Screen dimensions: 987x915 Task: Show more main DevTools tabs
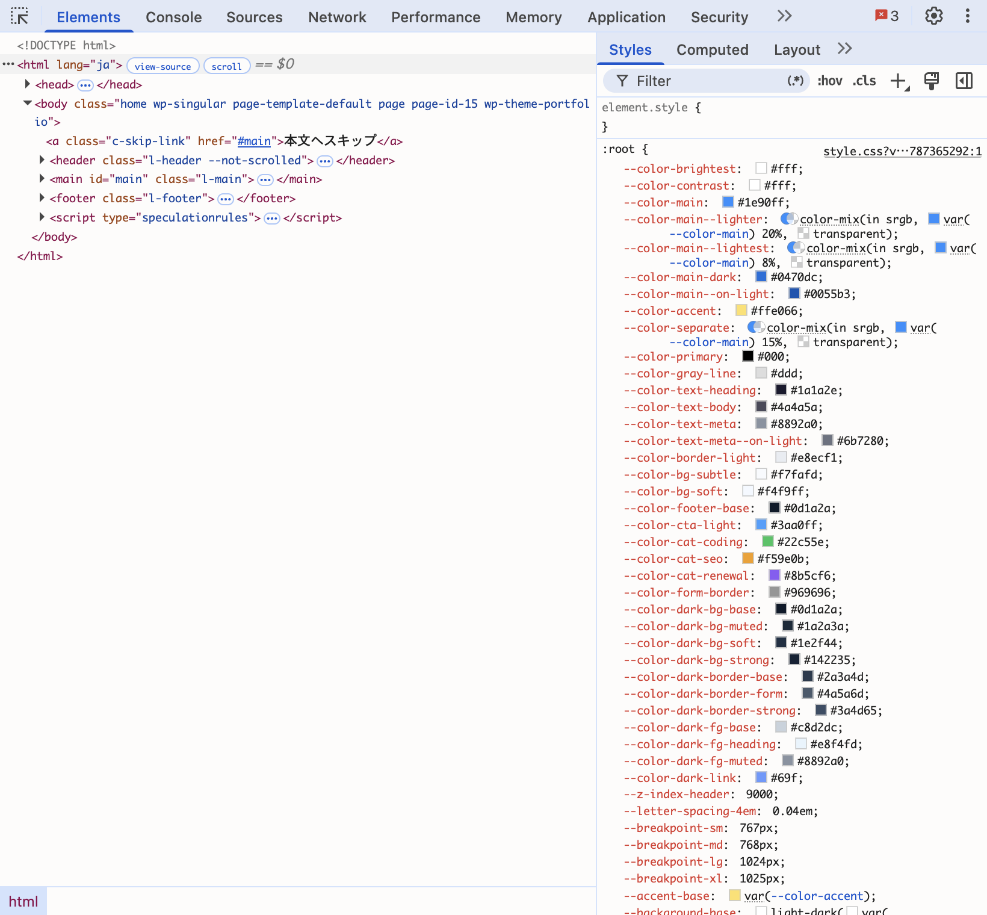[x=784, y=16]
